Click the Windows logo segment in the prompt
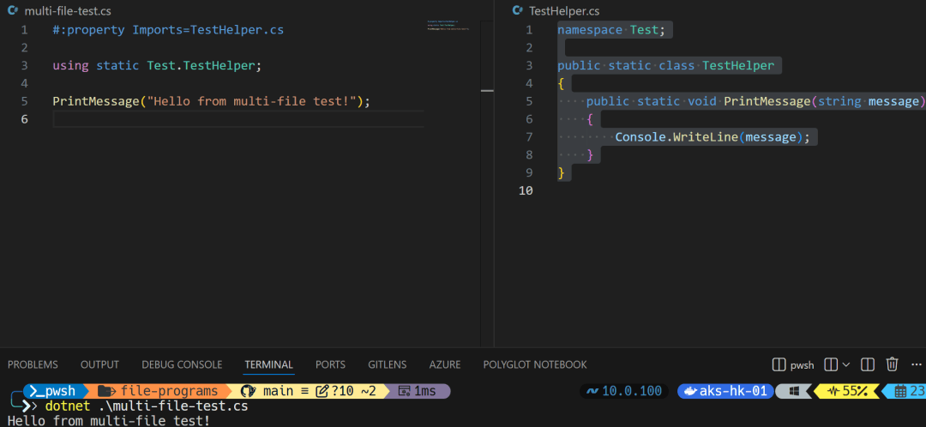Image resolution: width=926 pixels, height=427 pixels. pyautogui.click(x=794, y=391)
